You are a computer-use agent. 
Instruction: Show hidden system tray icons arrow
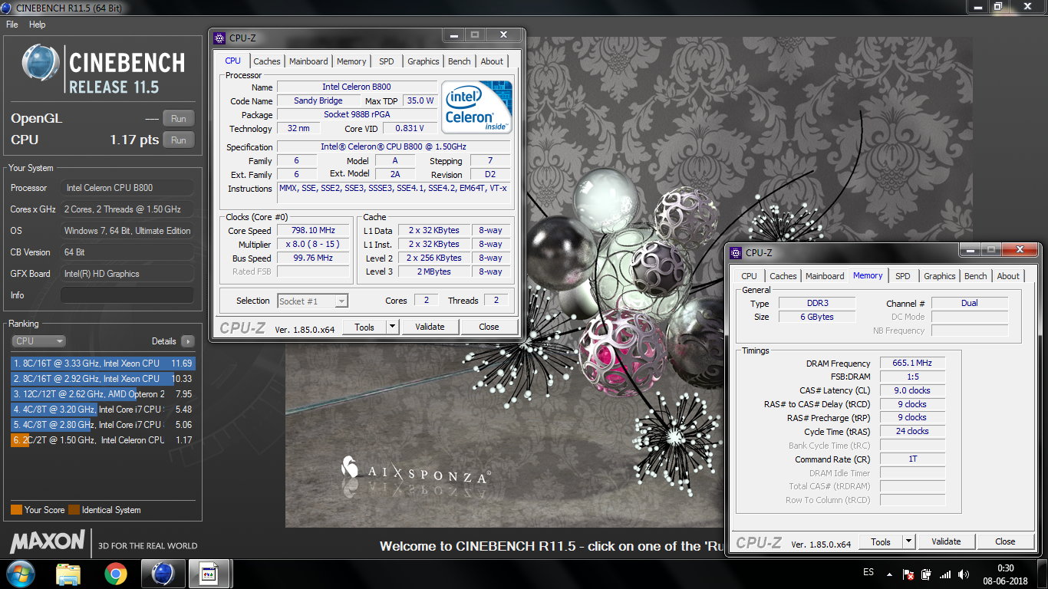click(889, 574)
